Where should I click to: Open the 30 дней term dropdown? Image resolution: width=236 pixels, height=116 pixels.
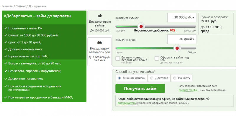tap(182, 39)
